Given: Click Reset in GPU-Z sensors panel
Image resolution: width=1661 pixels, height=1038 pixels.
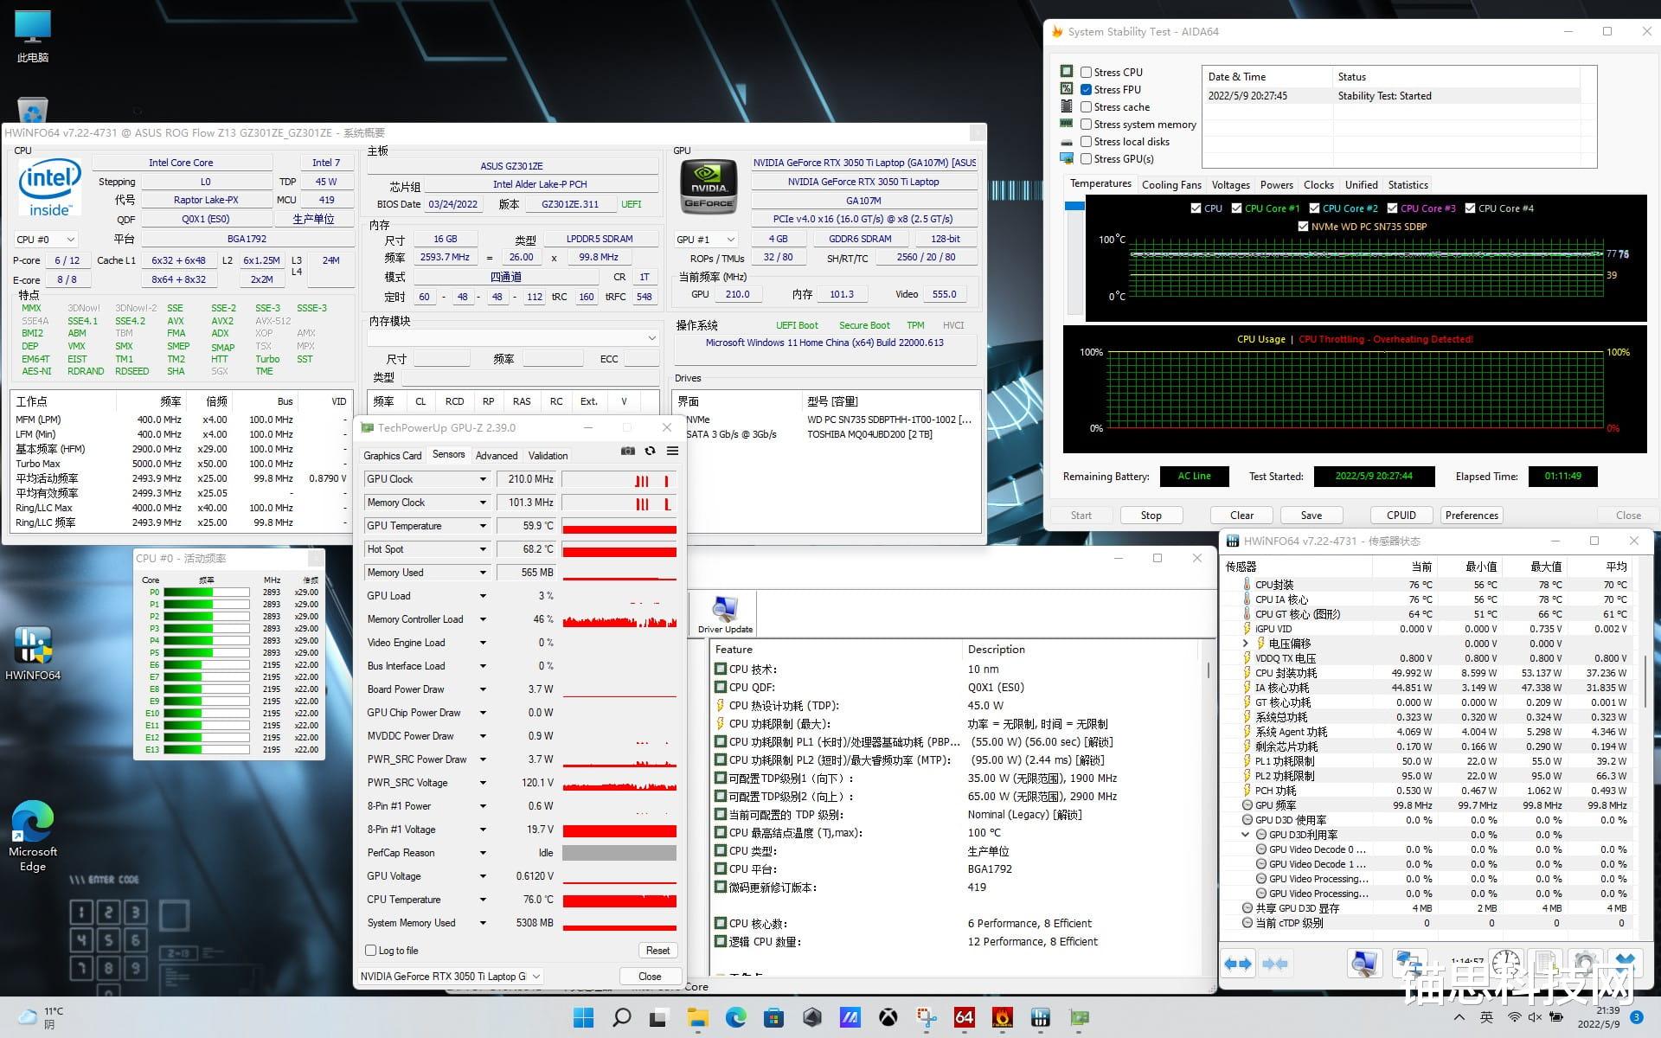Looking at the screenshot, I should coord(657,950).
